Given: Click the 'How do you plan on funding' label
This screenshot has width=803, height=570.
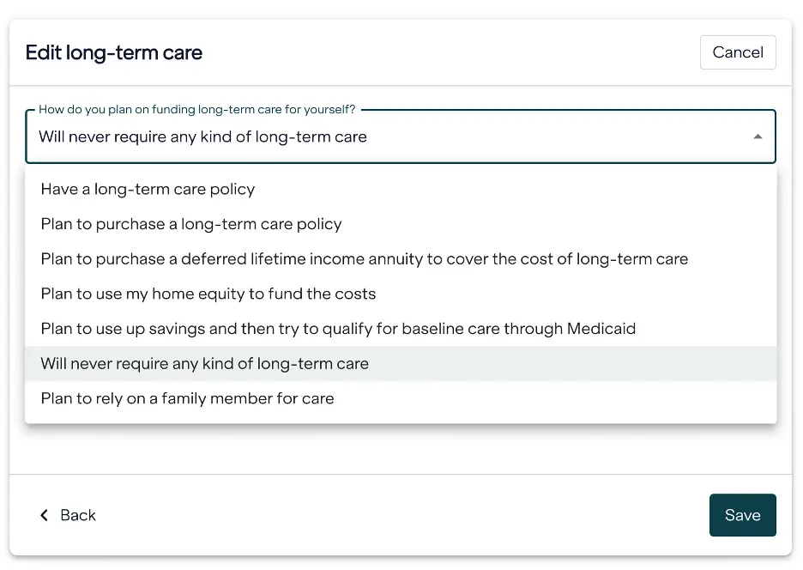Looking at the screenshot, I should (197, 109).
